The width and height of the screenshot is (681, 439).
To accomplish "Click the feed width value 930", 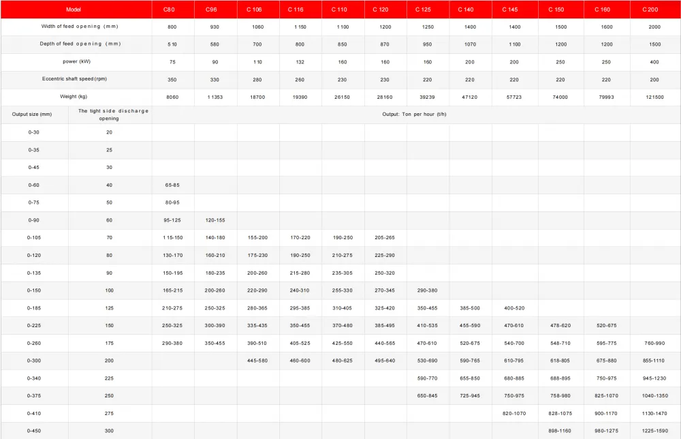I will (x=215, y=27).
